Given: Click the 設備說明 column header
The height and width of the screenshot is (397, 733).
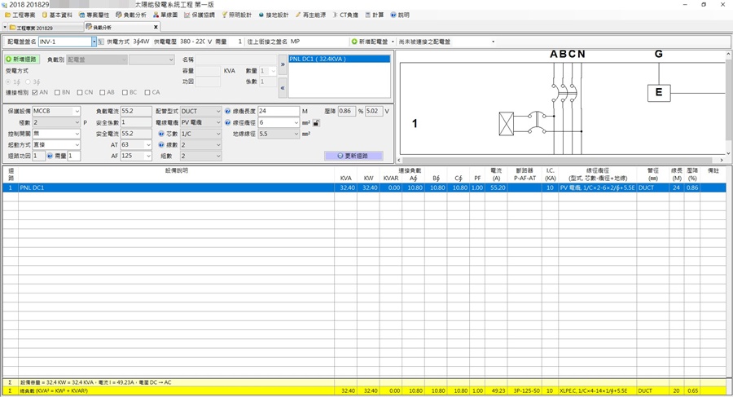Looking at the screenshot, I should tap(176, 171).
